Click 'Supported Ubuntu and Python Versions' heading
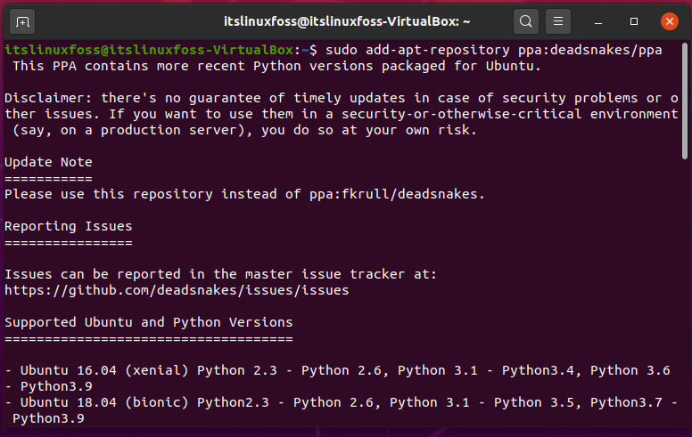692x437 pixels. pyautogui.click(x=149, y=322)
